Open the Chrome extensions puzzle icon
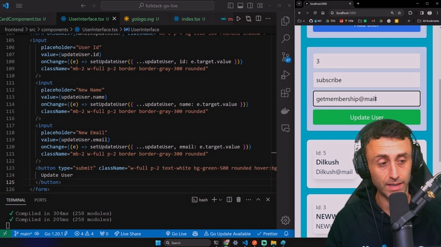Viewport: 441px width, 247px height. click(x=410, y=13)
